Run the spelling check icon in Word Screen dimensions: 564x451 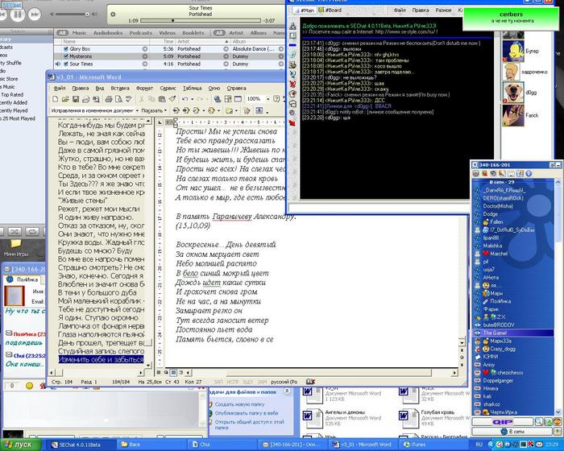click(128, 99)
